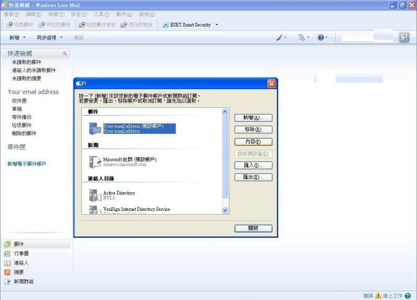Open the 檔案 menu
Screen dimensions: 417x300
coord(11,14)
